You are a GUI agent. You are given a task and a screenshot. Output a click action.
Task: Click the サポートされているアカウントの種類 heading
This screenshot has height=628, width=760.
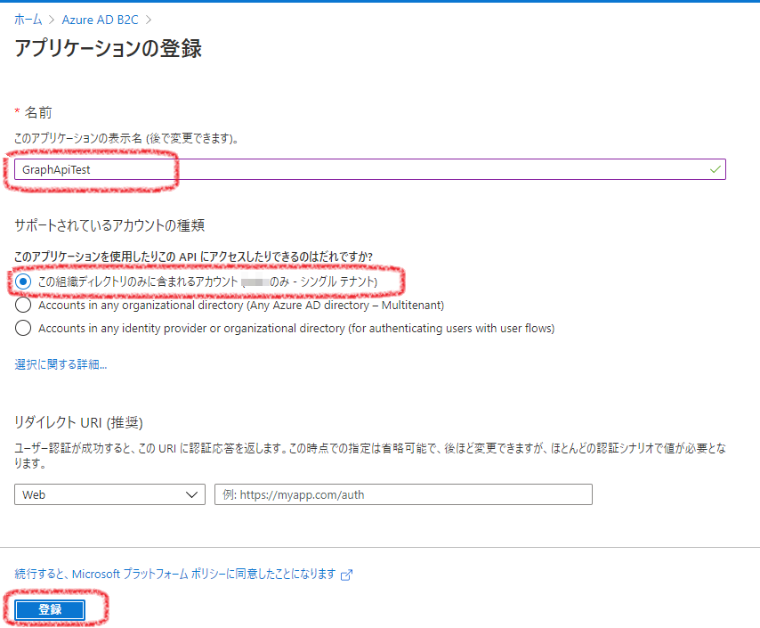pyautogui.click(x=109, y=225)
